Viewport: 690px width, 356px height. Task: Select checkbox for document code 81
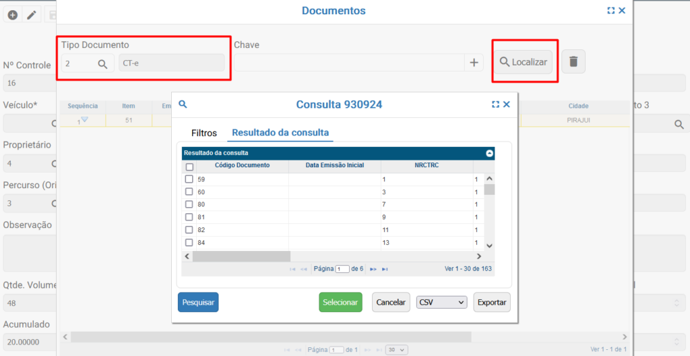tap(189, 217)
